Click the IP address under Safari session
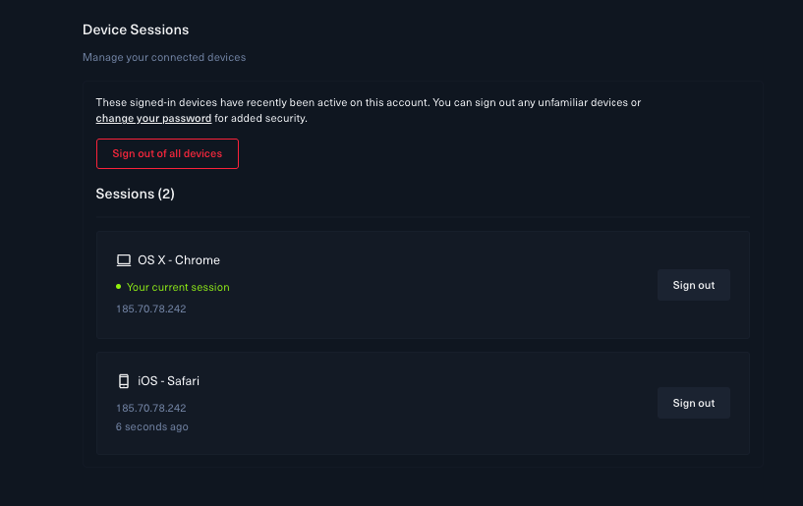This screenshot has width=803, height=506. (x=151, y=408)
